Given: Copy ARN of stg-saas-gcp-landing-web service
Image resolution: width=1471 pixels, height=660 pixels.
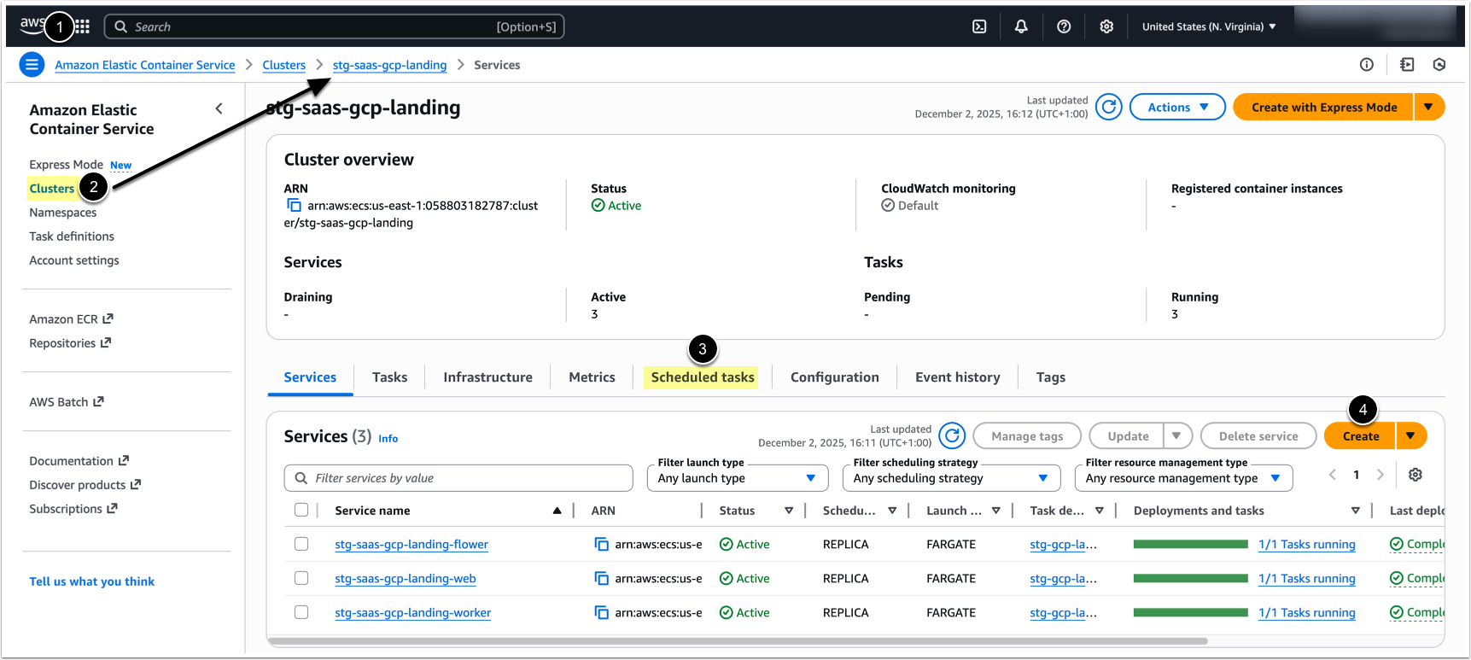Looking at the screenshot, I should point(602,579).
